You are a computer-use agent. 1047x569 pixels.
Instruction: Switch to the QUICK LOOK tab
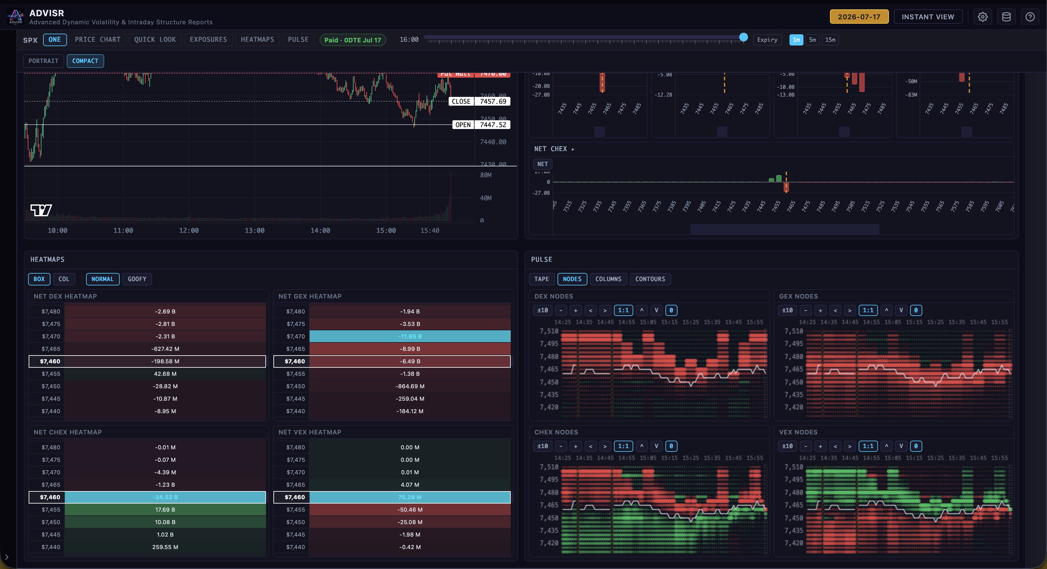155,39
